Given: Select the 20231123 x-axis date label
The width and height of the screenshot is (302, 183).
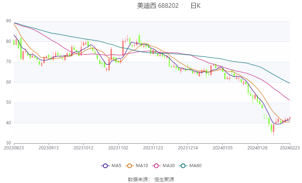Looking at the screenshot, I should coord(153,148).
